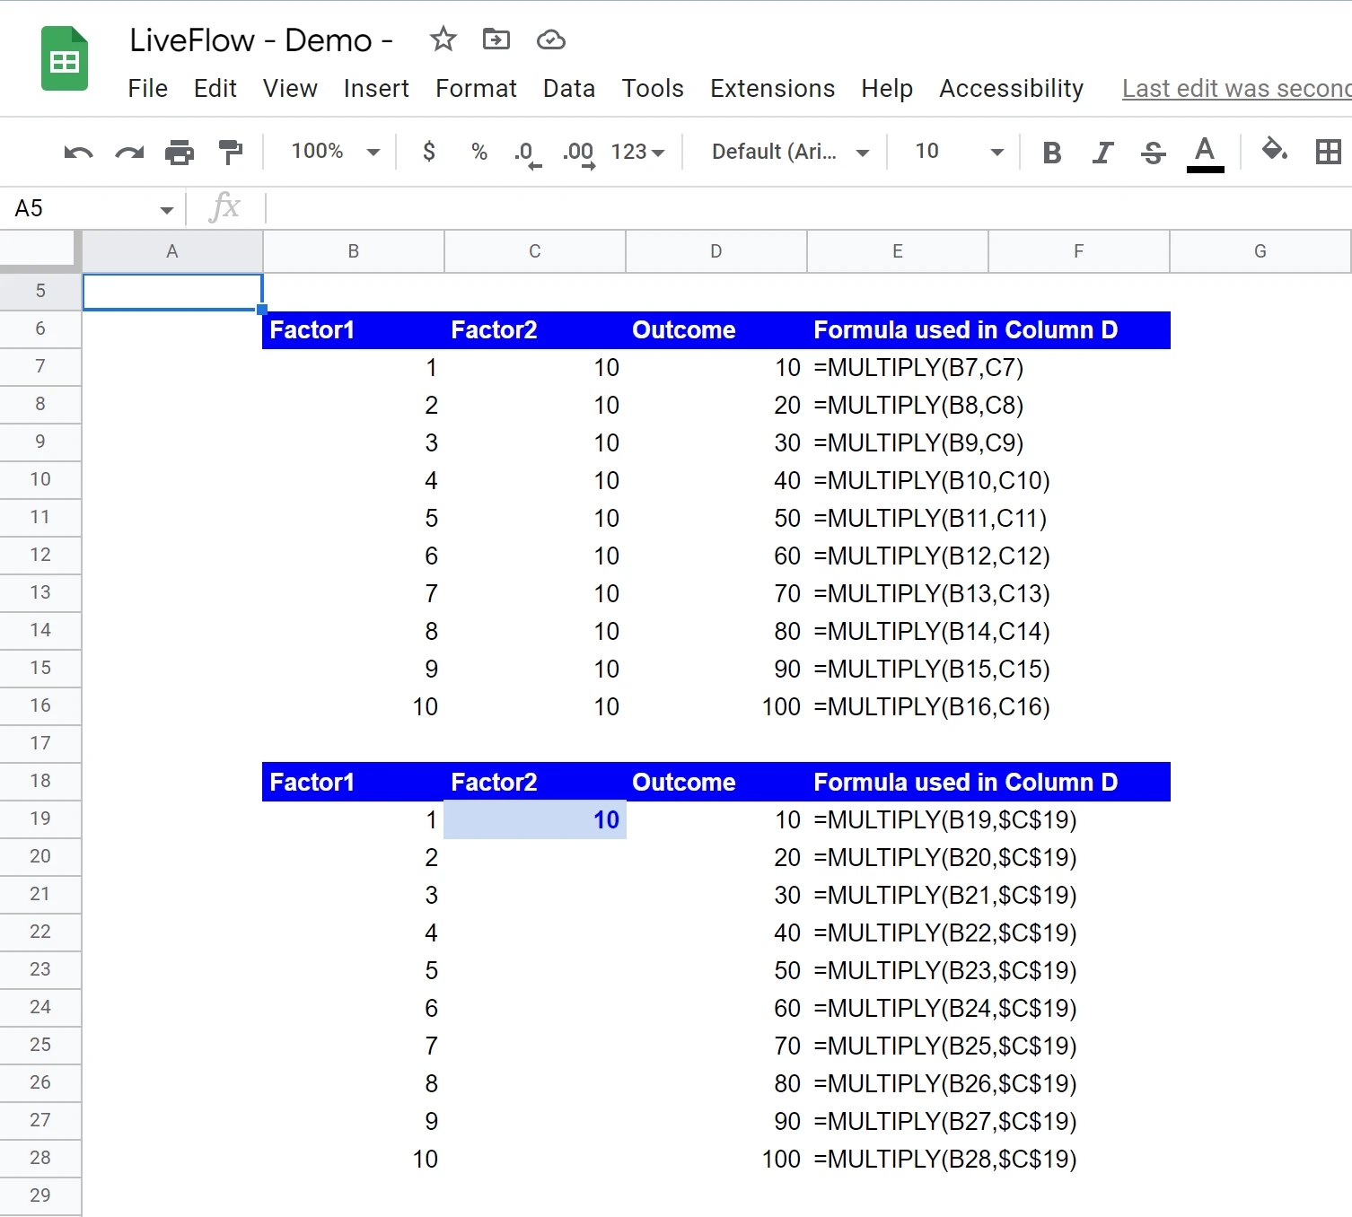
Task: Open the Default (Arial) font dropdown
Action: tap(790, 152)
